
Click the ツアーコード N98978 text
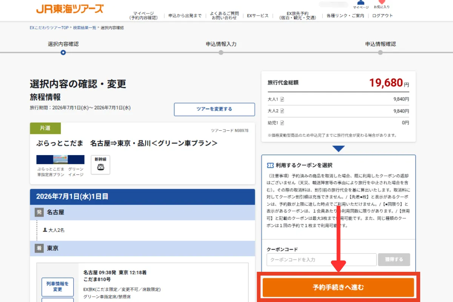(230, 131)
